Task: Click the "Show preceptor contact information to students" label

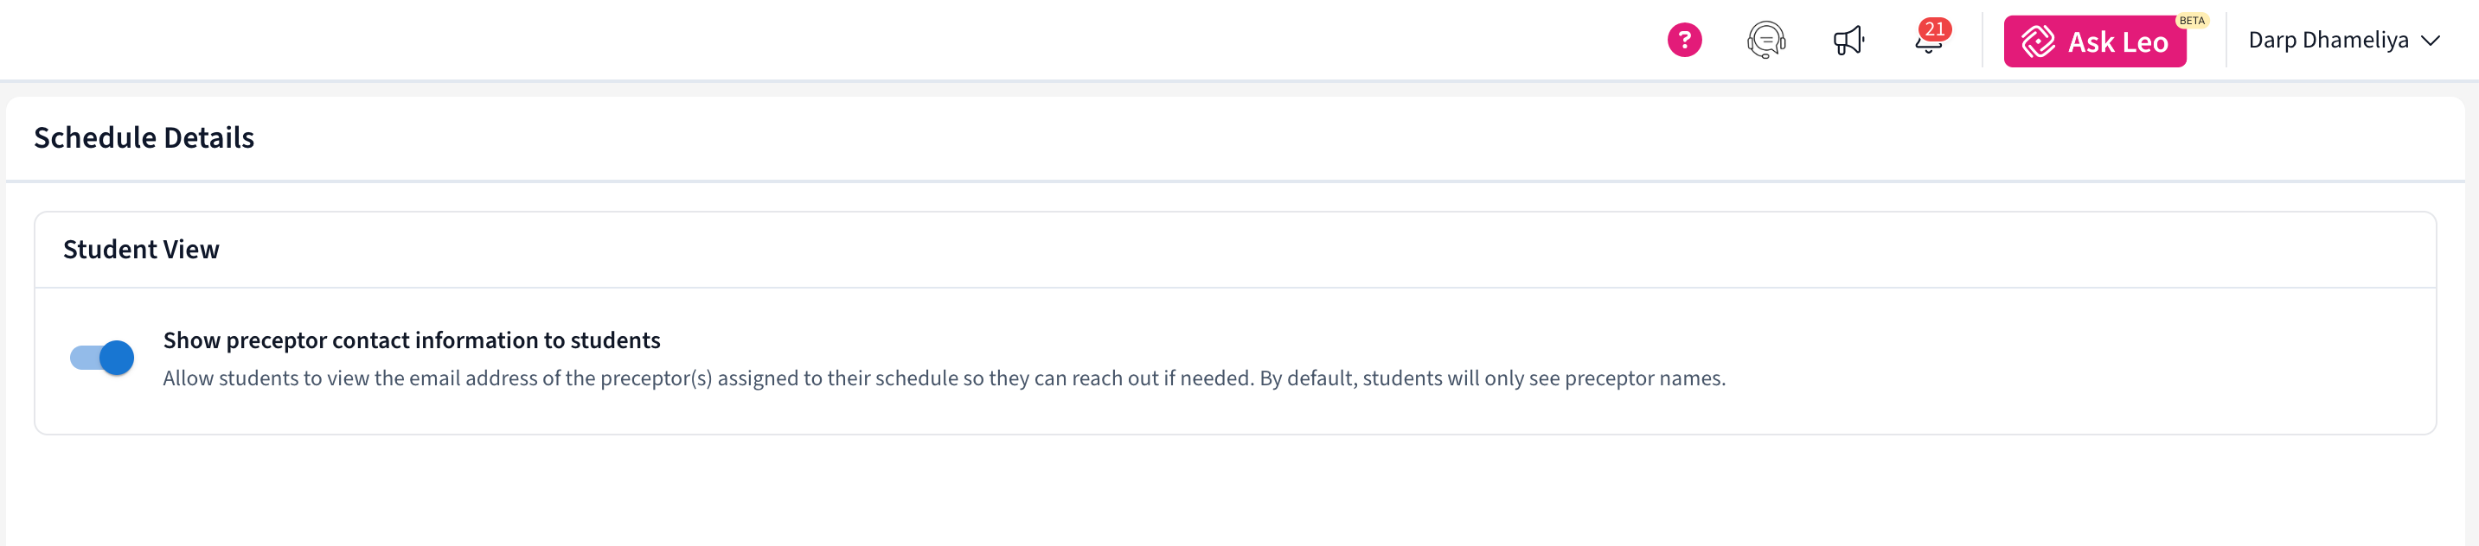Action: 411,340
